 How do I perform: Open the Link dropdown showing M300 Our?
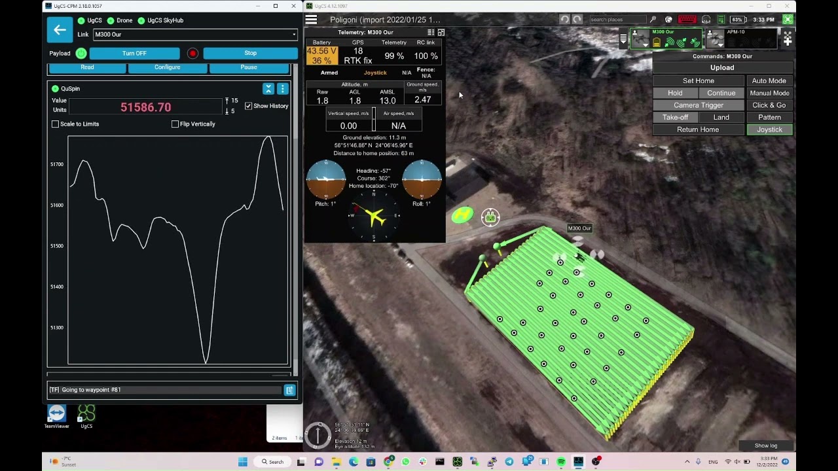pyautogui.click(x=195, y=35)
